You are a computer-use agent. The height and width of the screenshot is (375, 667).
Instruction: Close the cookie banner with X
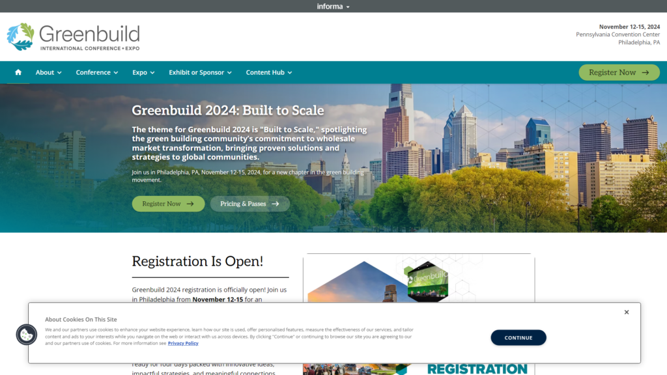coord(626,312)
